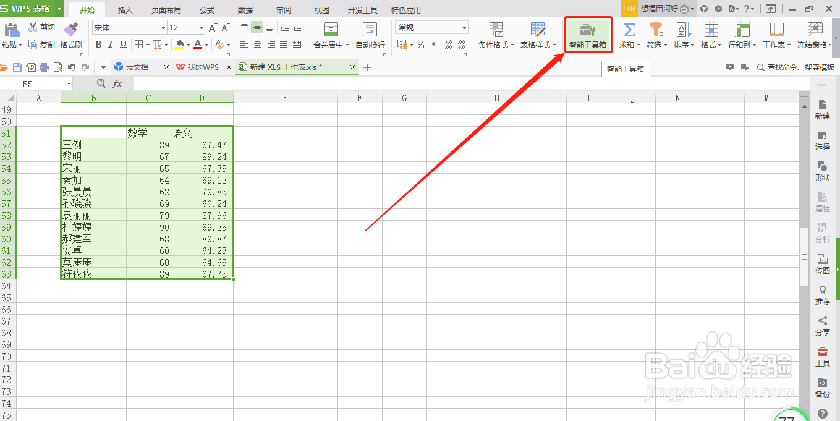Open the font size dropdown 12

coord(201,28)
